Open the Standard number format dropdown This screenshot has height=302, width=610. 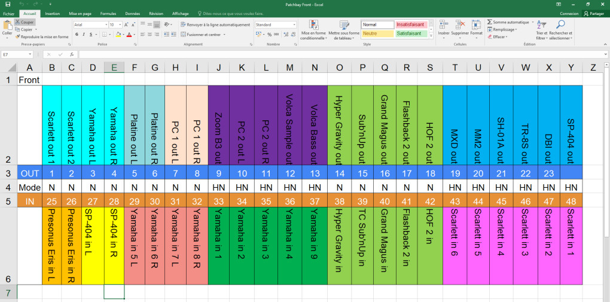[x=294, y=25]
